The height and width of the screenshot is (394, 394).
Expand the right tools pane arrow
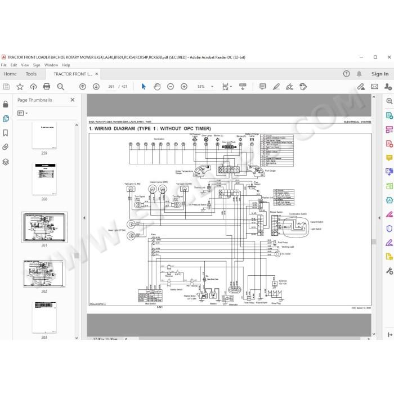[379, 218]
